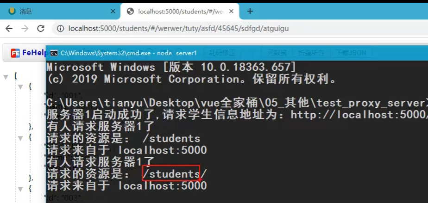This screenshot has width=428, height=203.
Task: Reload the current page
Action: [41, 29]
